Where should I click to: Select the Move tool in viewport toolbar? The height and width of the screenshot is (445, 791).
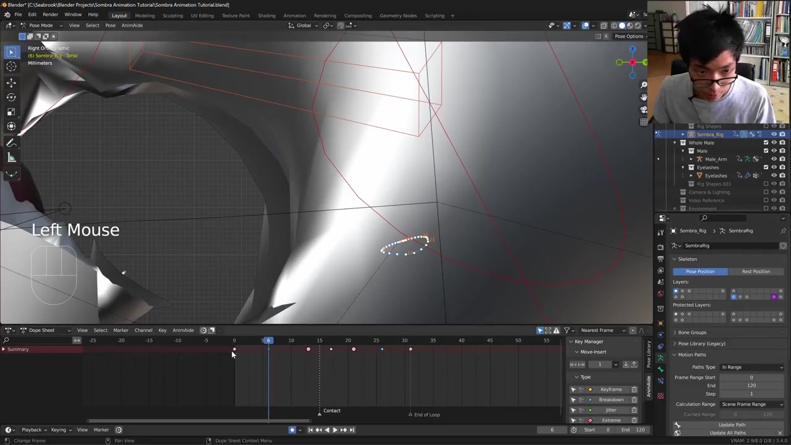(11, 82)
